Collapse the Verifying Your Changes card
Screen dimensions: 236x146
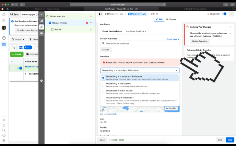pyautogui.click(x=230, y=27)
